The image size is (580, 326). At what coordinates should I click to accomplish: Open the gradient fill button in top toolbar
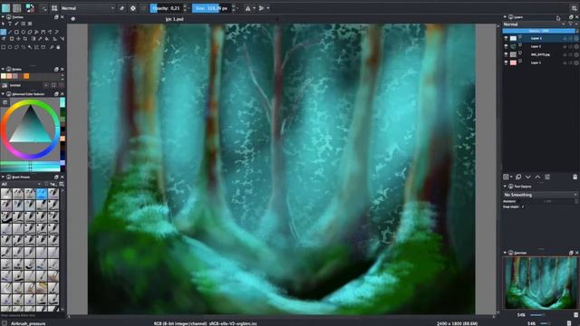point(6,8)
